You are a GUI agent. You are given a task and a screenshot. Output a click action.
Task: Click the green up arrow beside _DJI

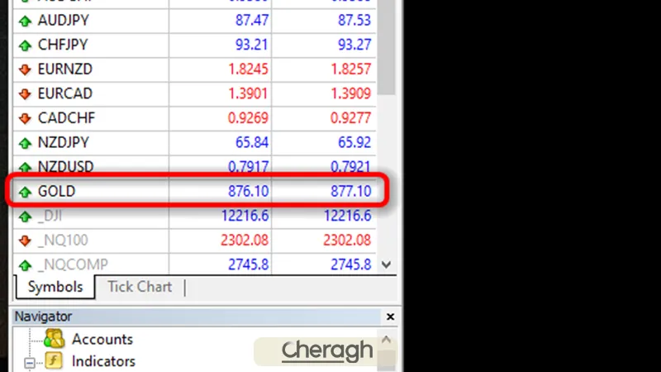(26, 217)
